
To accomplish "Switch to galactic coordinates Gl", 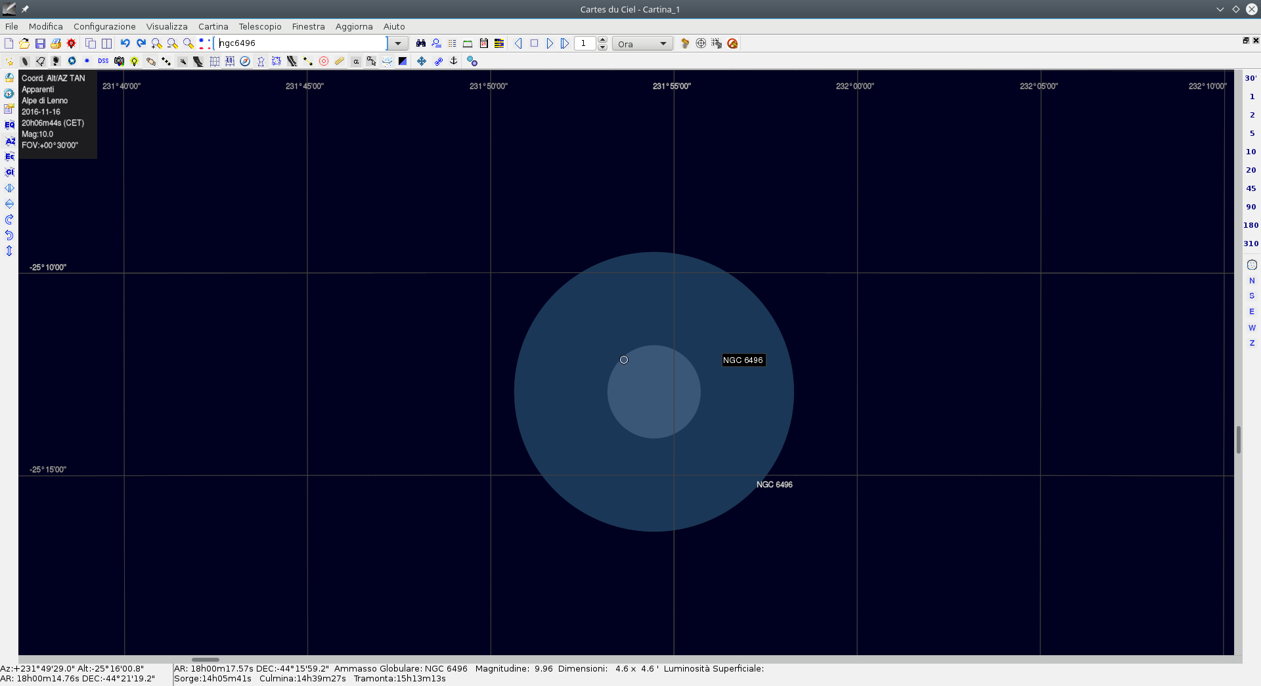I will [9, 172].
